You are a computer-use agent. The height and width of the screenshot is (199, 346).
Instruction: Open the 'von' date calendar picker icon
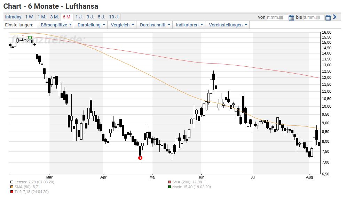tap(291, 17)
